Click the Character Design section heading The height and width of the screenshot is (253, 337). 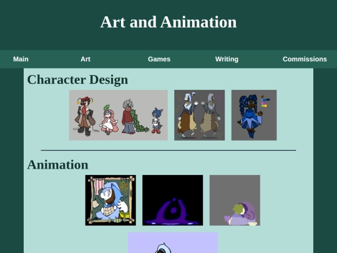pos(77,79)
